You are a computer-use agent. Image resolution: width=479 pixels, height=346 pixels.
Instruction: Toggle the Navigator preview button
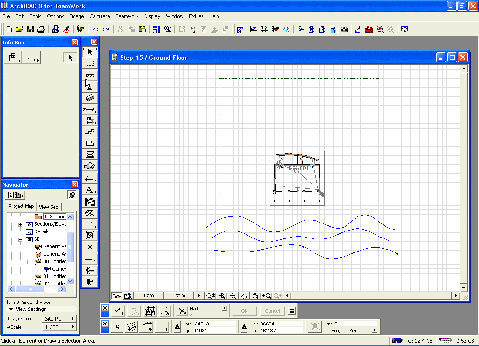point(72,195)
